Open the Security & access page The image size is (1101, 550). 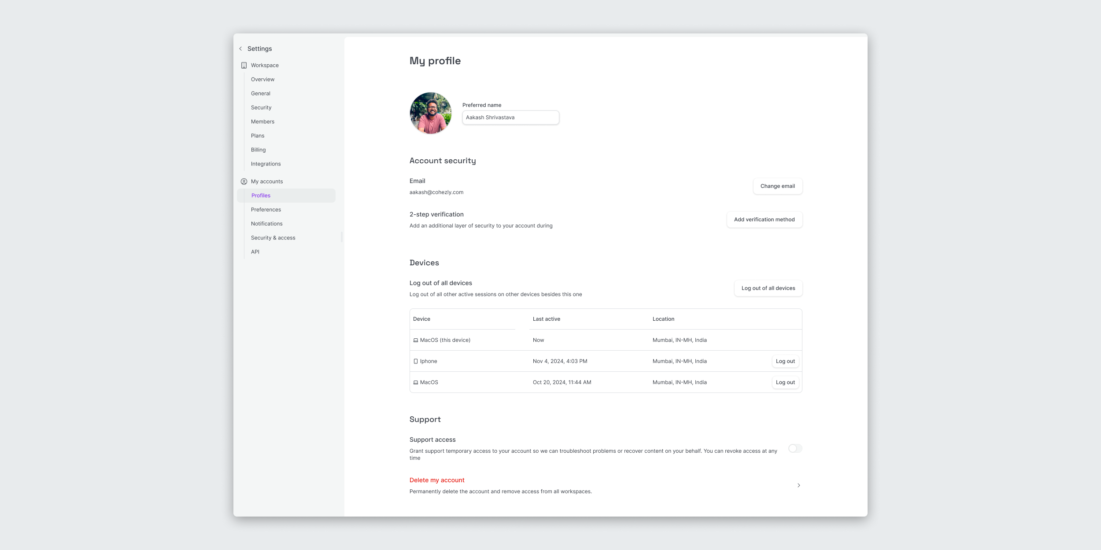click(x=273, y=238)
